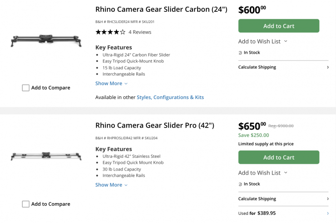Open the 4 Reviews link

(x=140, y=32)
